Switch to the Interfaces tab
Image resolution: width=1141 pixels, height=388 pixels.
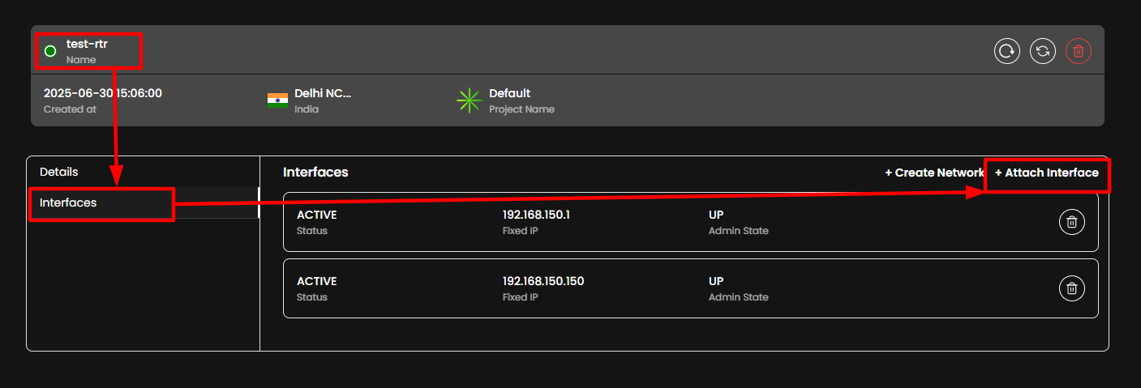coord(68,203)
